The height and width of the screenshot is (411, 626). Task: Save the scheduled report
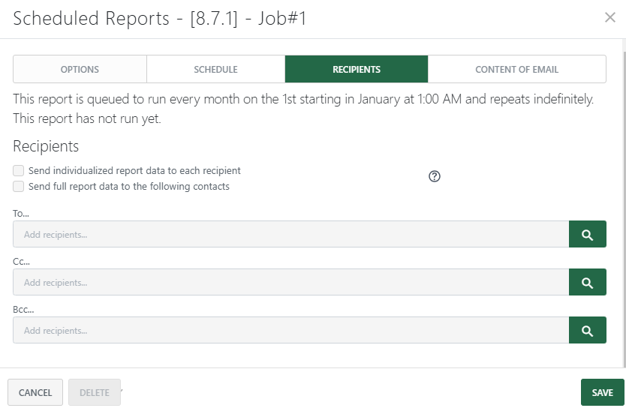(603, 392)
